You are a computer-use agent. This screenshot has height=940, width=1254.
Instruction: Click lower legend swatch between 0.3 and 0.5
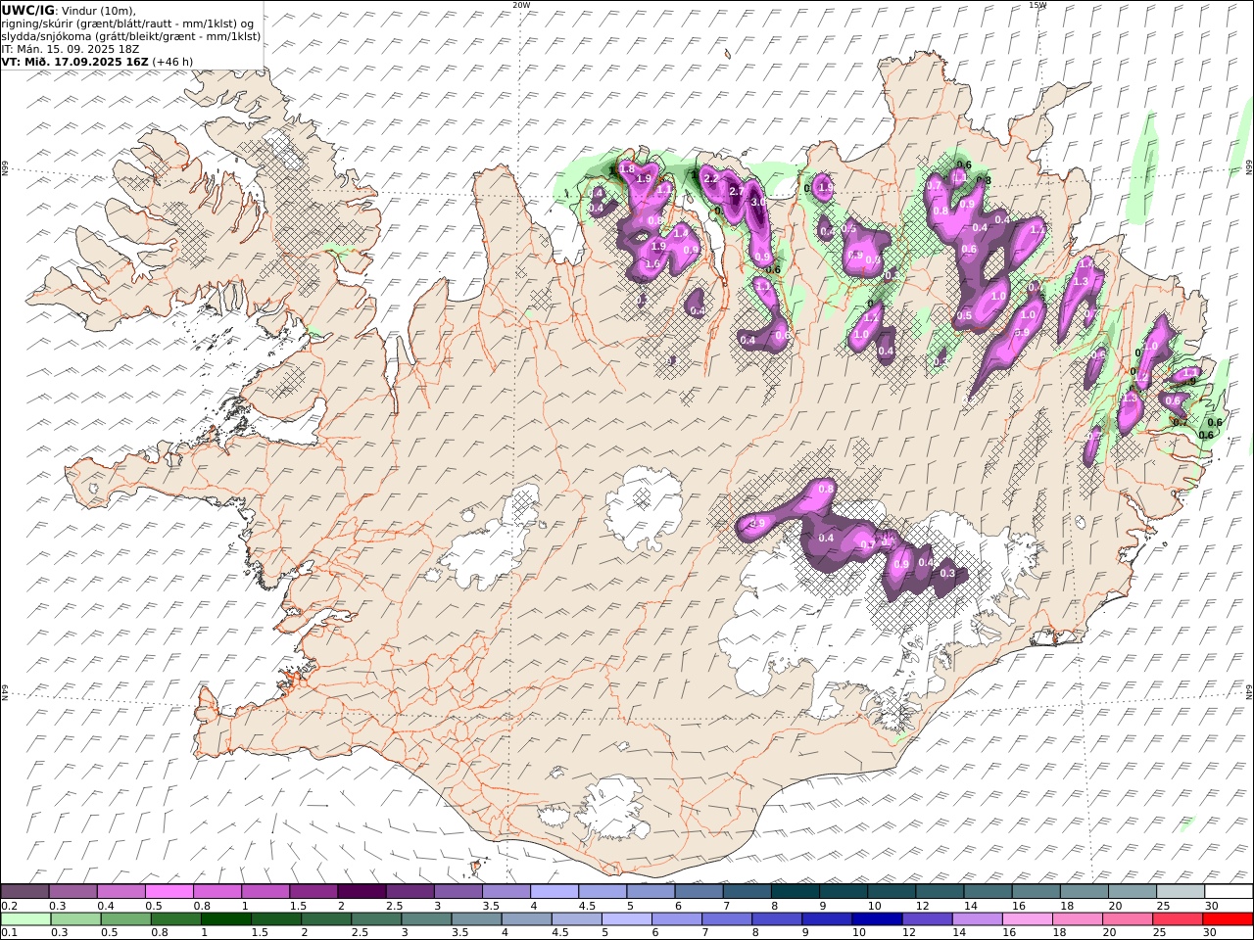point(75,919)
